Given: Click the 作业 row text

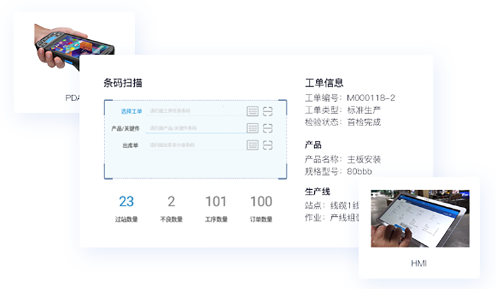Looking at the screenshot, I should 331,218.
